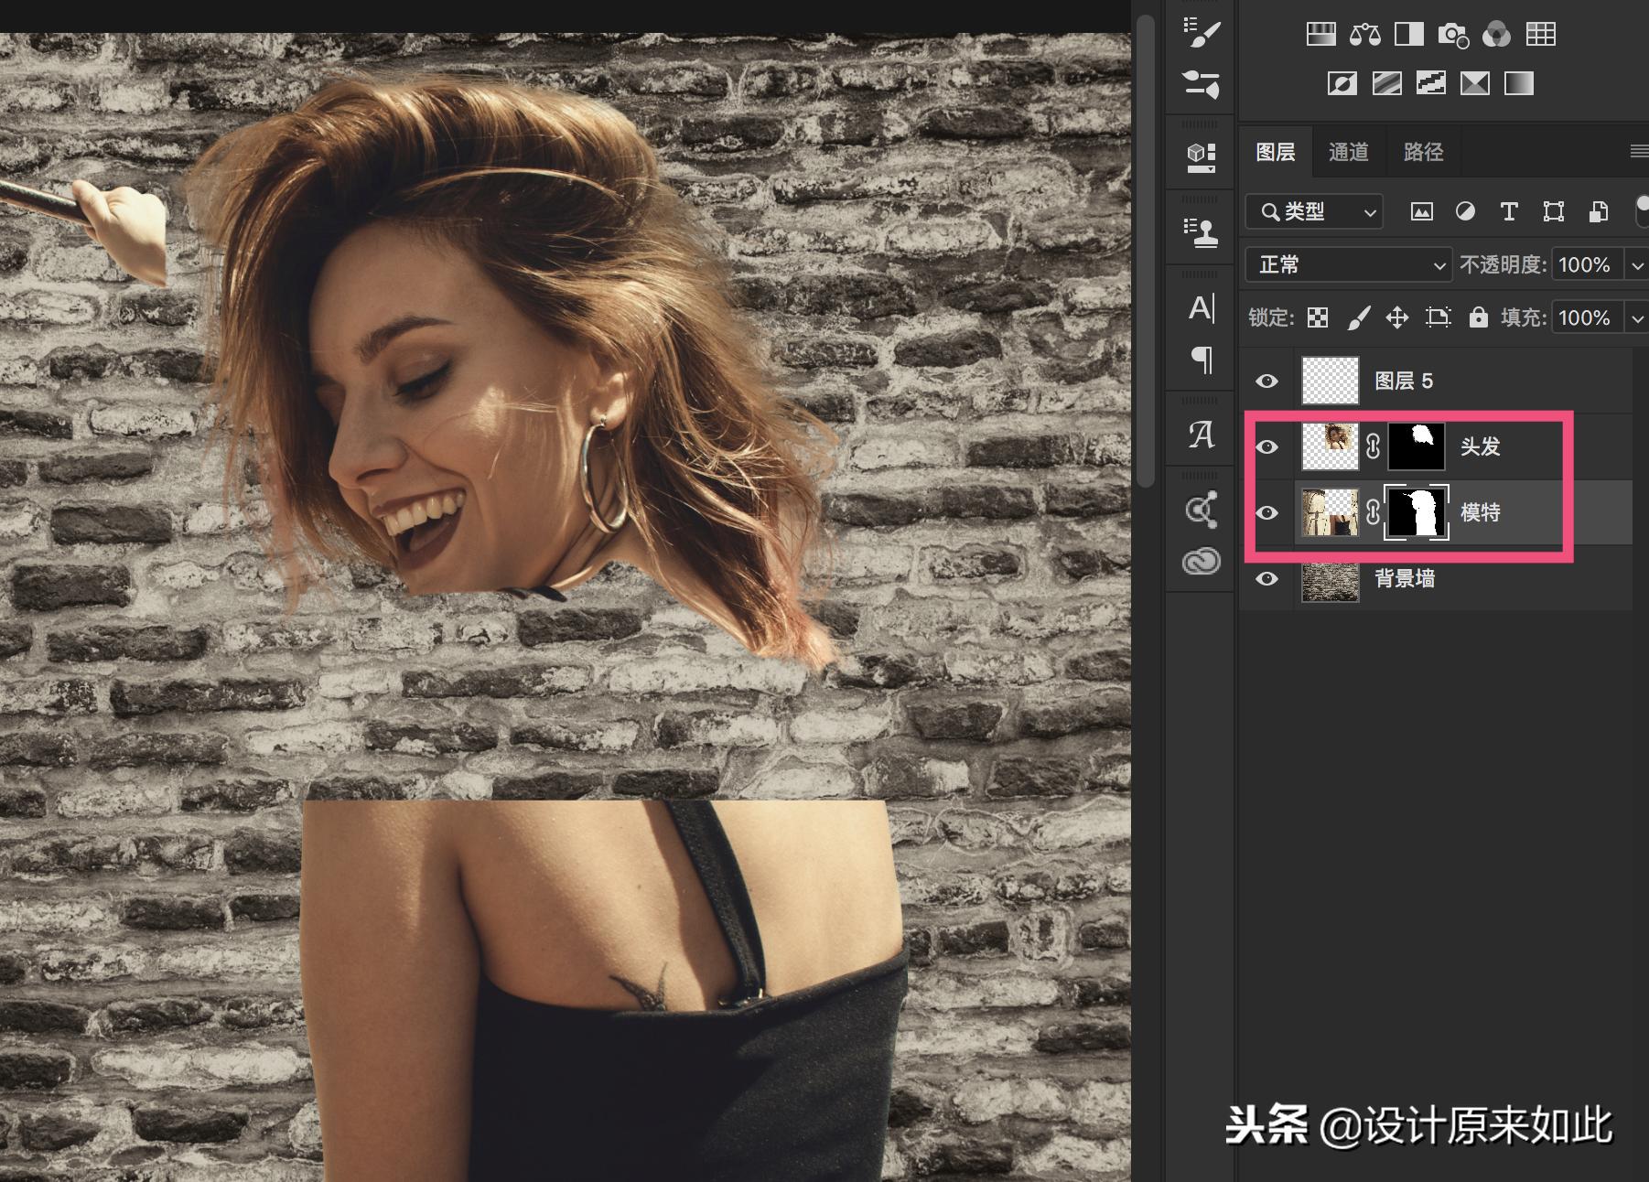Add a Color Balance adjustment (scales icon)
The width and height of the screenshot is (1649, 1182).
tap(1364, 35)
